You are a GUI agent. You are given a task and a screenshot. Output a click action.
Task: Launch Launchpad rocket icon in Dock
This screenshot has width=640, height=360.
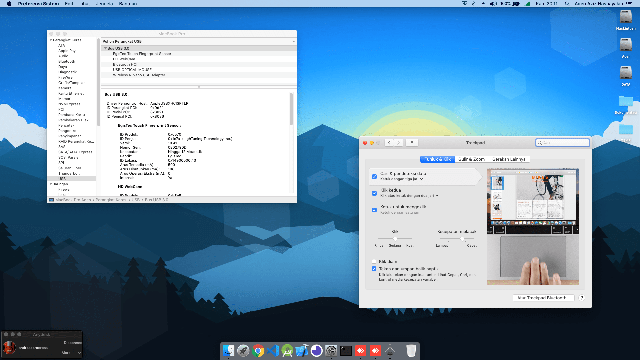[x=243, y=351]
